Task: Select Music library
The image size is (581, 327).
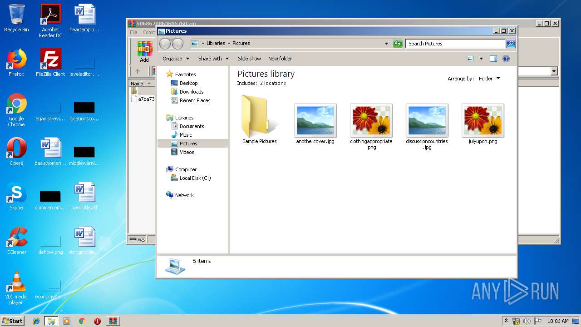Action: coord(186,135)
